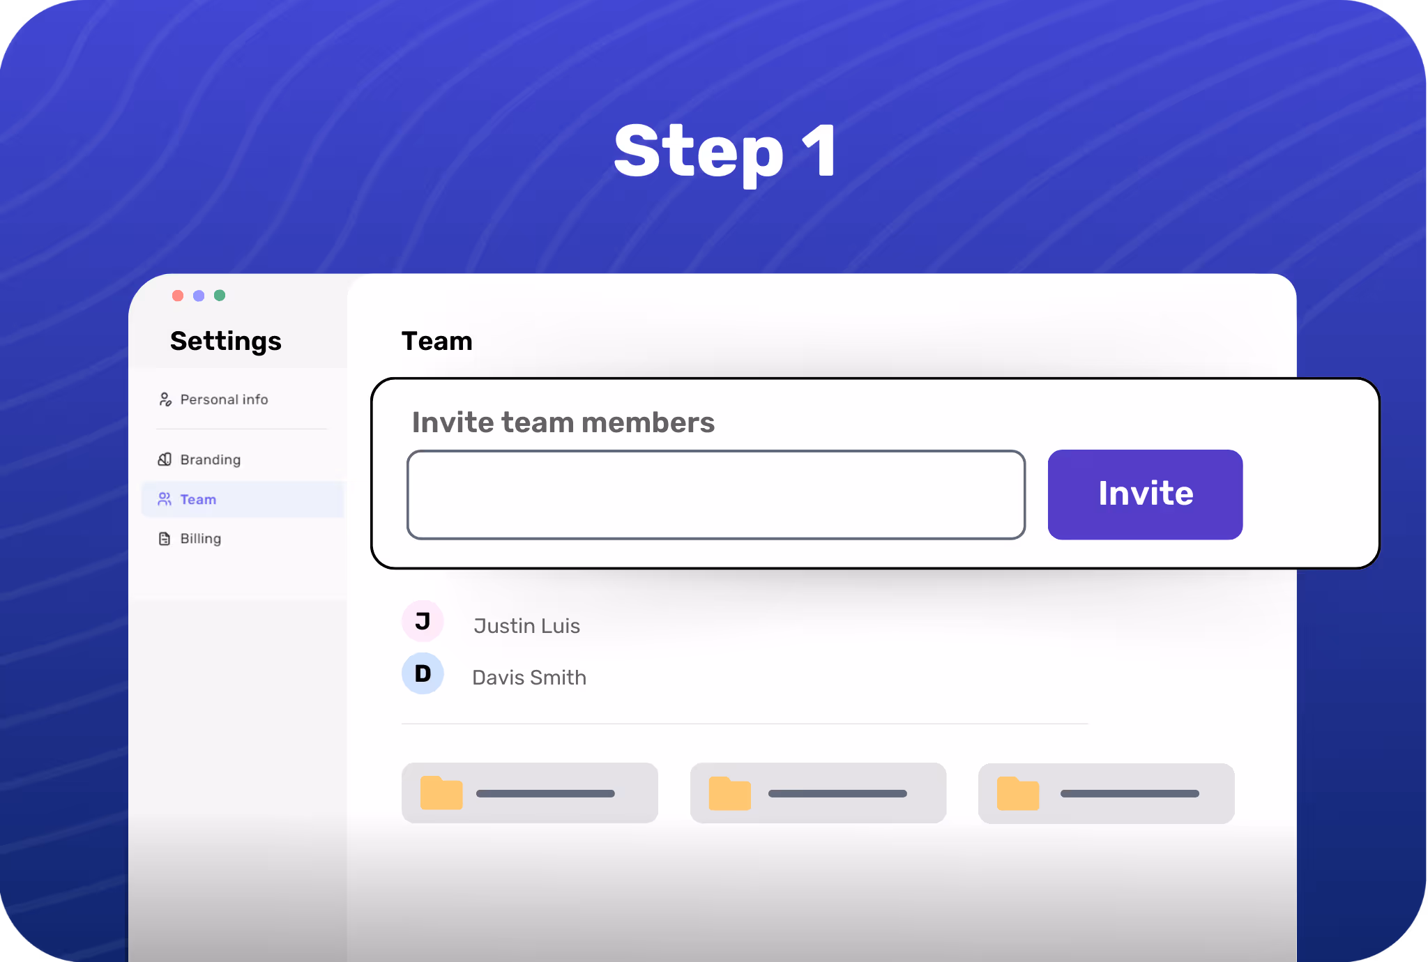Click the Team people icon
The width and height of the screenshot is (1428, 962).
tap(165, 499)
